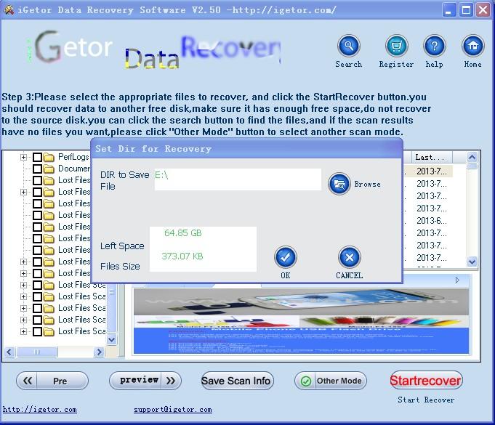Click the support@igetor.com email link

point(173,410)
